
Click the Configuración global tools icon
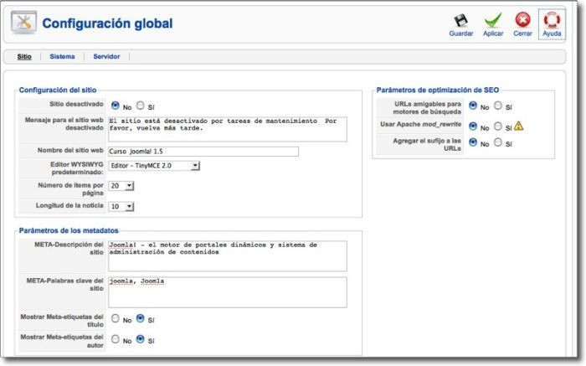click(x=23, y=23)
